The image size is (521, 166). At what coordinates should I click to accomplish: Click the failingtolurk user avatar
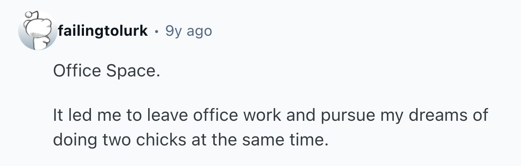point(37,31)
